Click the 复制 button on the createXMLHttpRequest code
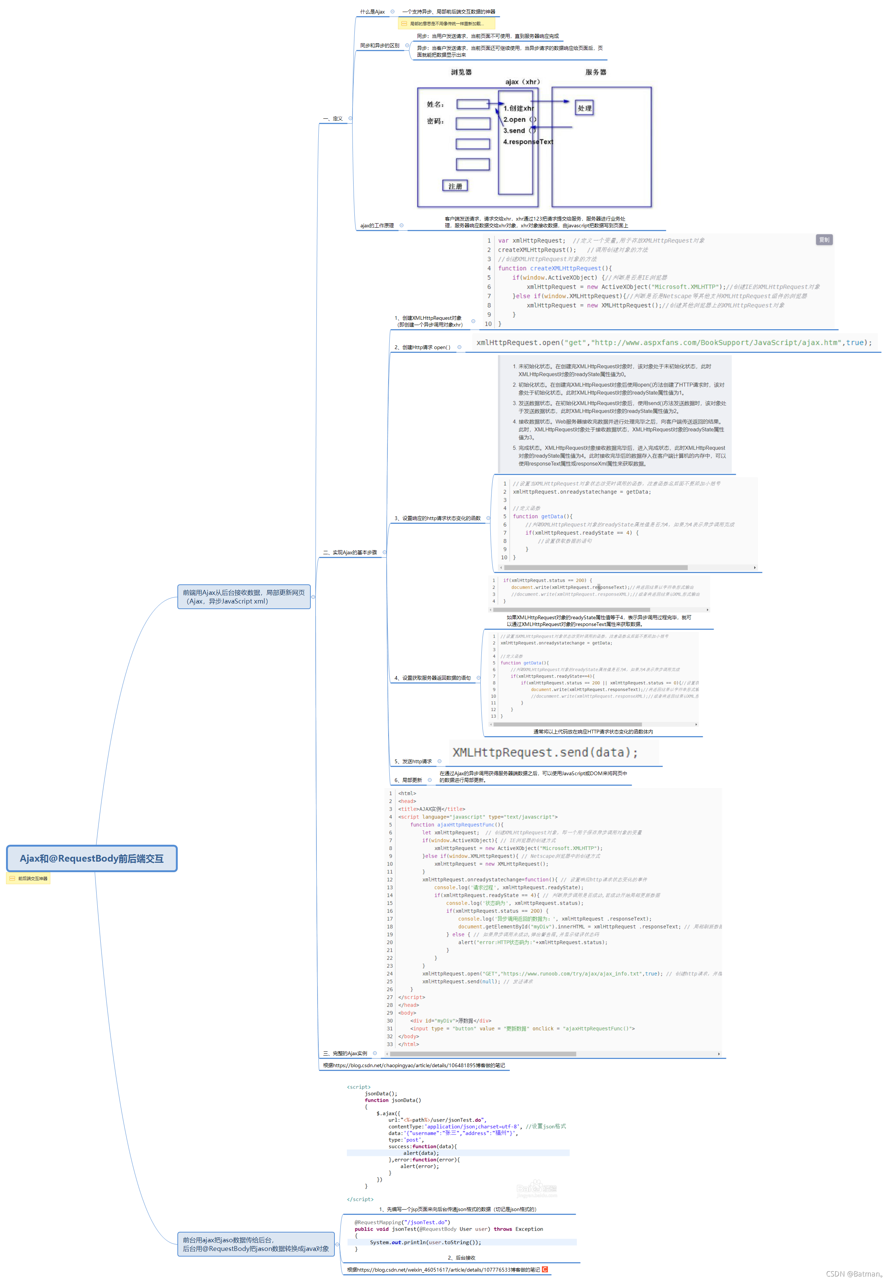Screen dimensions: 888x1281 tap(824, 240)
